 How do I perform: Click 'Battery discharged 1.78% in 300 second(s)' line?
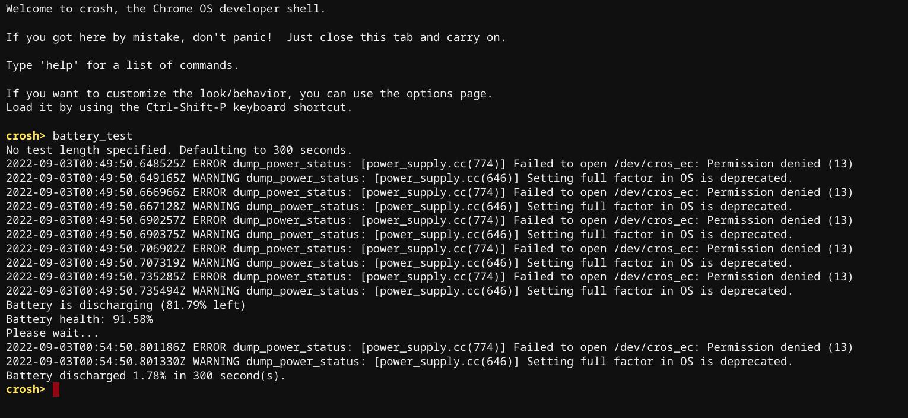146,376
